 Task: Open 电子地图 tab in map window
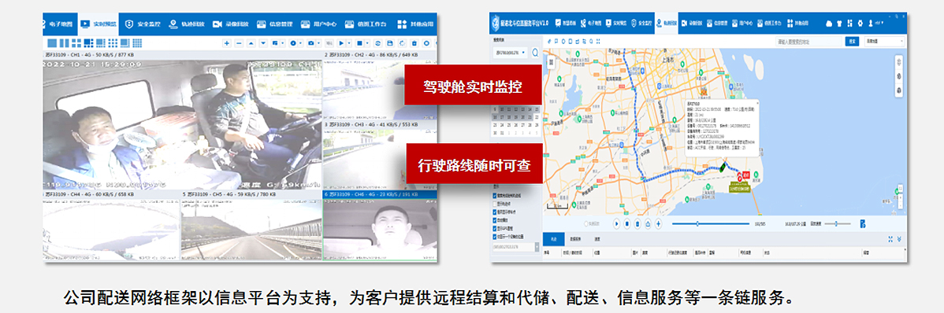591,23
